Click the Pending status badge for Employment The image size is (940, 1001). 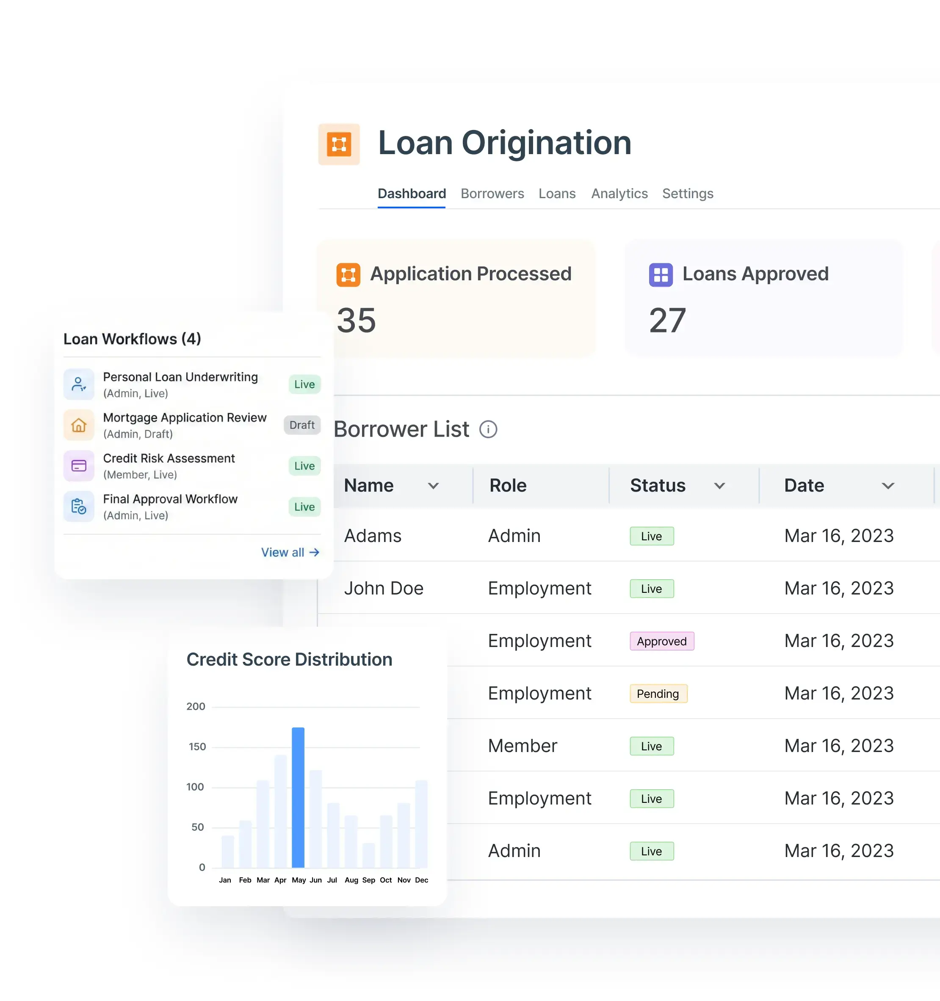pyautogui.click(x=658, y=693)
